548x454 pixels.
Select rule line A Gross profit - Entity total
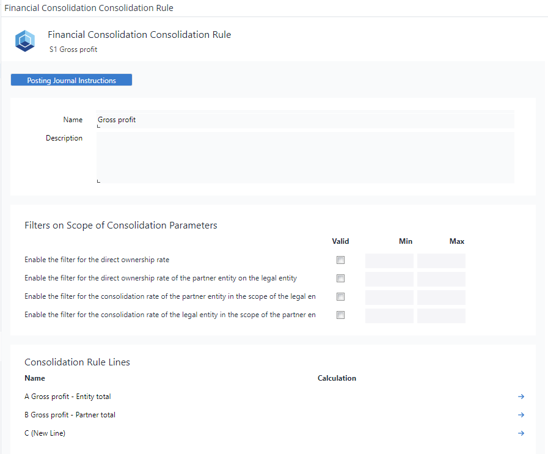point(67,397)
